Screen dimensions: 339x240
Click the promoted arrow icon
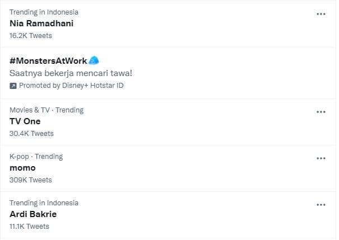tap(13, 86)
